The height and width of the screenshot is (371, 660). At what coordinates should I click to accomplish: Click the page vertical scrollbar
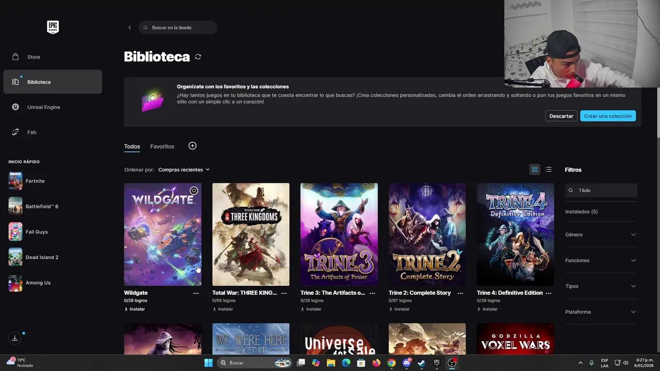point(658,113)
